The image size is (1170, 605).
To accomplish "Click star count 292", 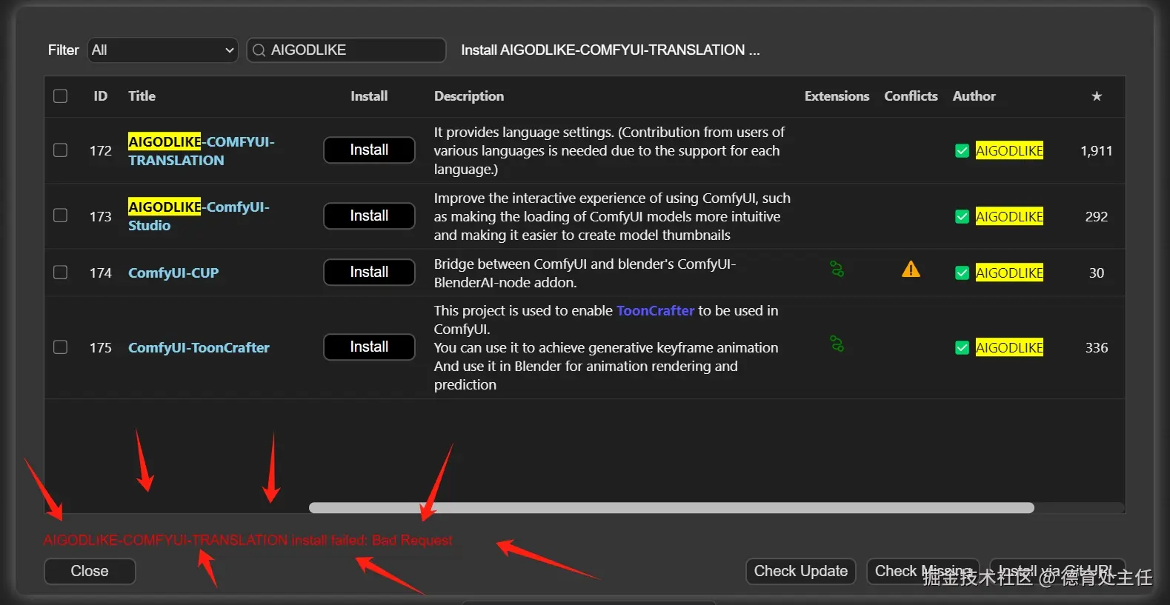I will click(1096, 217).
